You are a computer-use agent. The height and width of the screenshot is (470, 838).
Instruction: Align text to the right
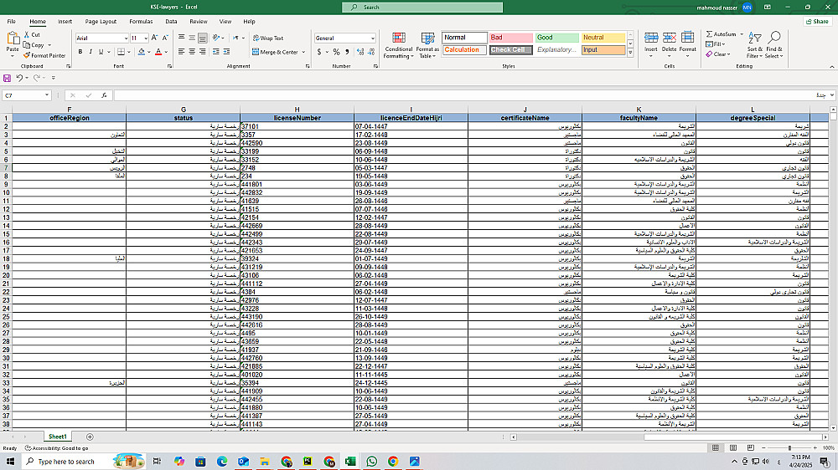click(x=203, y=52)
